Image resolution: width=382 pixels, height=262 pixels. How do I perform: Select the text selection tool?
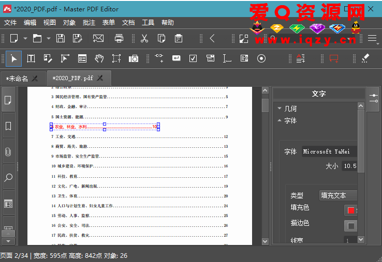point(31,58)
